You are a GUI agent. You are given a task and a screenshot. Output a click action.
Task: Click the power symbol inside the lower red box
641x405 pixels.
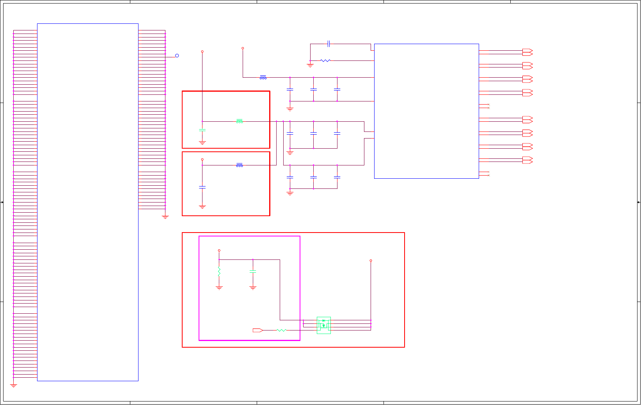(202, 159)
